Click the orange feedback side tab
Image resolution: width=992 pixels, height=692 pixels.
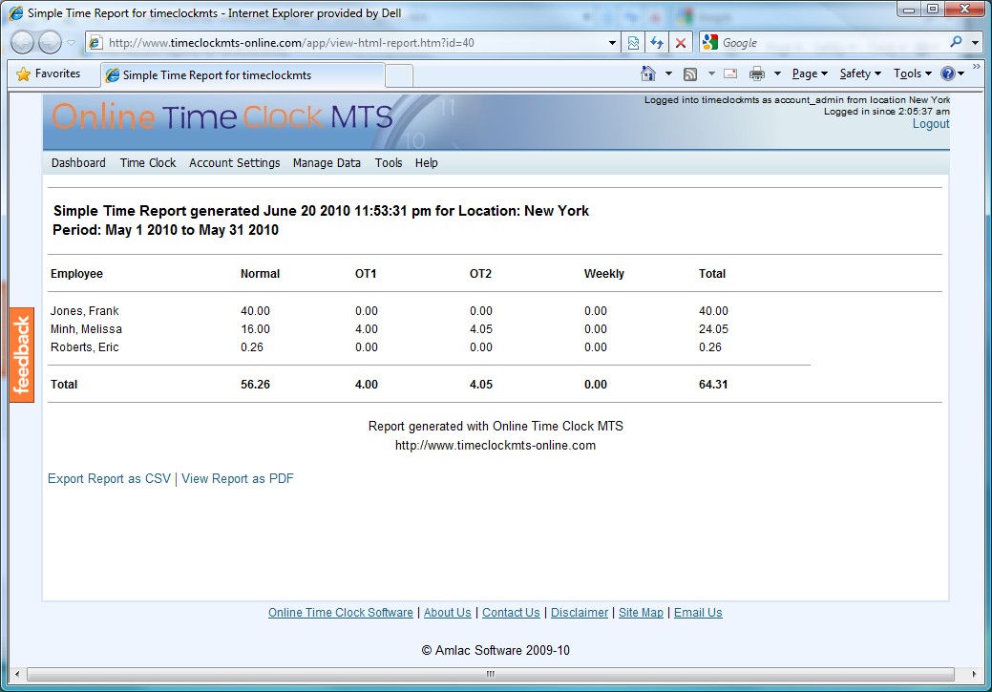click(x=22, y=355)
